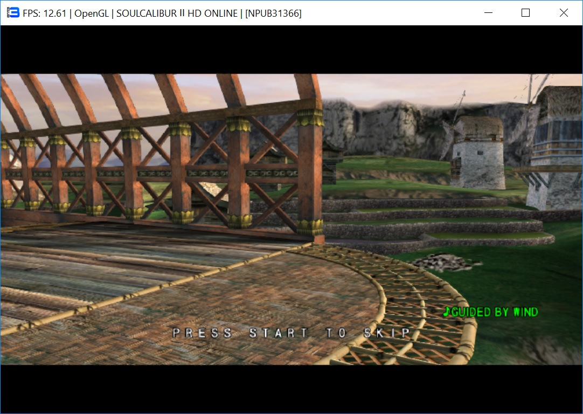Screen dimensions: 583x414
Task: Click the RPCS3 app icon in title bar
Action: 13,13
